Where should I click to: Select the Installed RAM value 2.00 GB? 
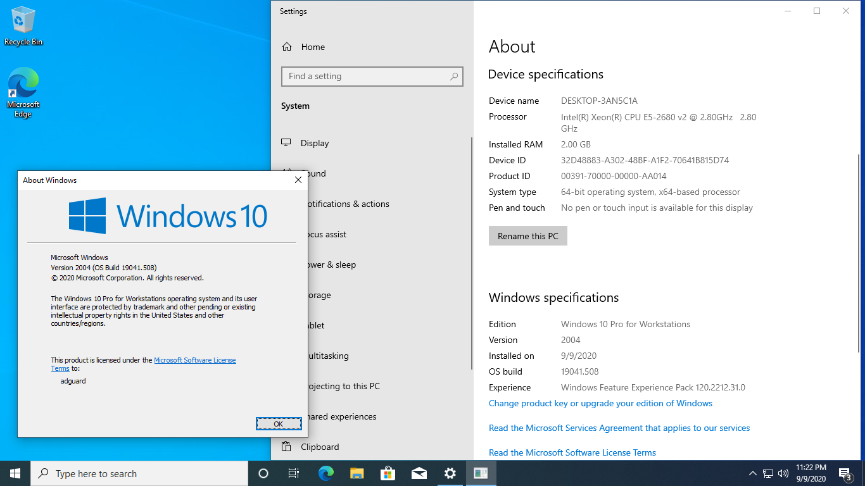(x=576, y=144)
